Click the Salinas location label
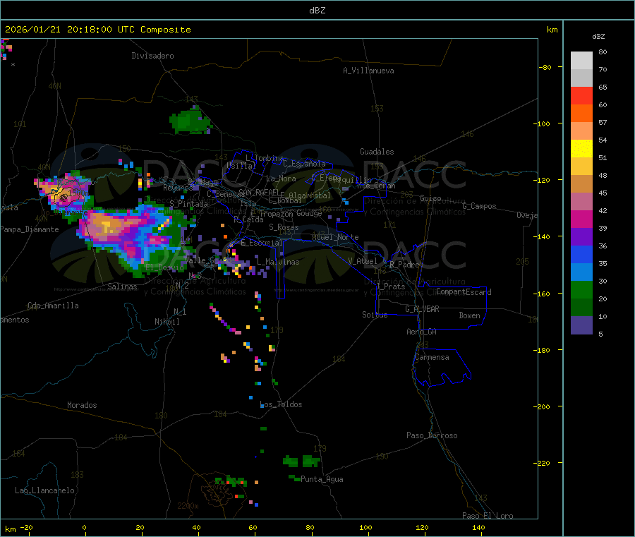This screenshot has height=537, width=635. point(122,286)
